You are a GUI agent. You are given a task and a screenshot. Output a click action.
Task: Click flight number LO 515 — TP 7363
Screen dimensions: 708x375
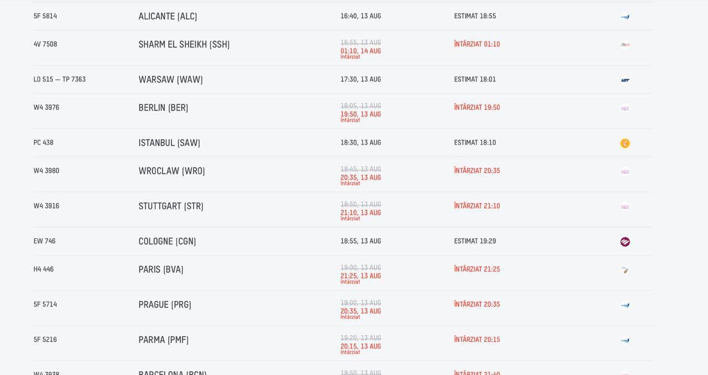[59, 79]
